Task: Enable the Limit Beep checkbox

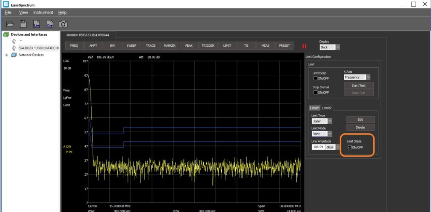Action: click(316, 78)
